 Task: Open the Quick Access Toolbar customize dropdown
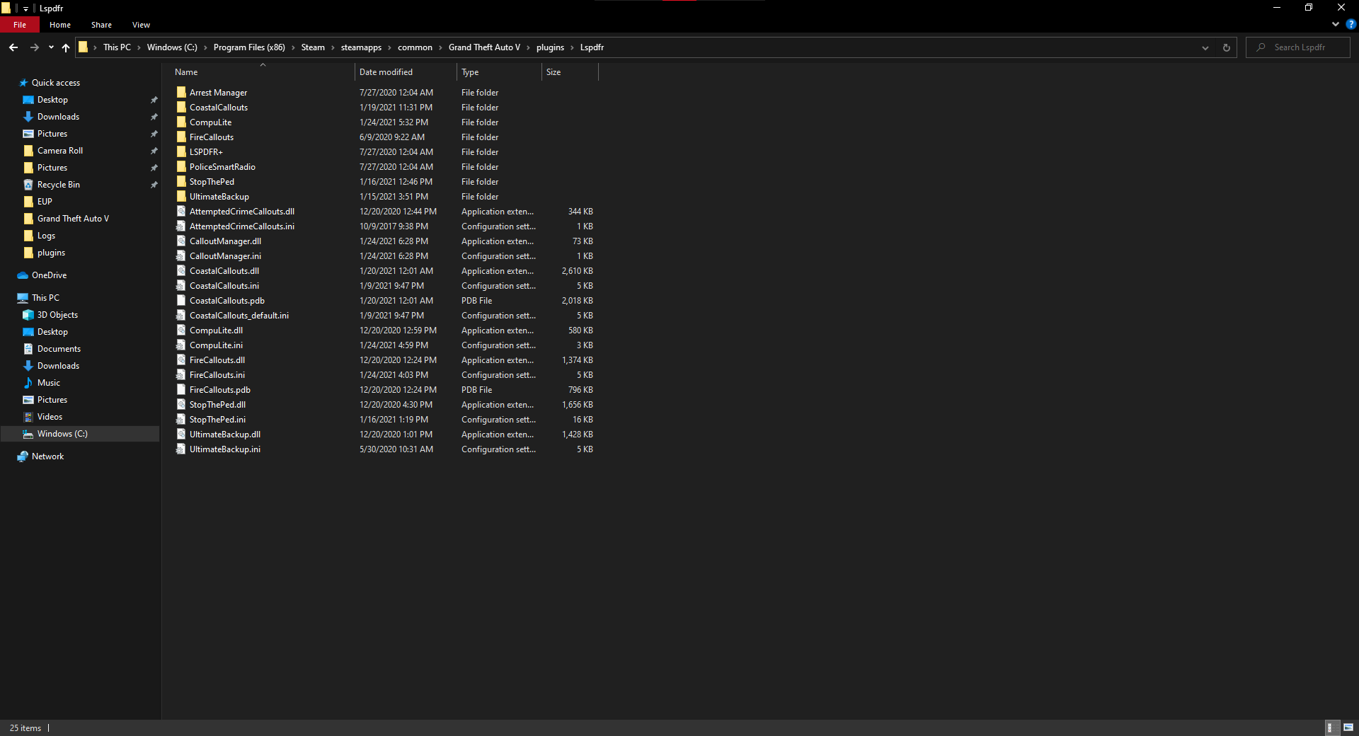(25, 8)
